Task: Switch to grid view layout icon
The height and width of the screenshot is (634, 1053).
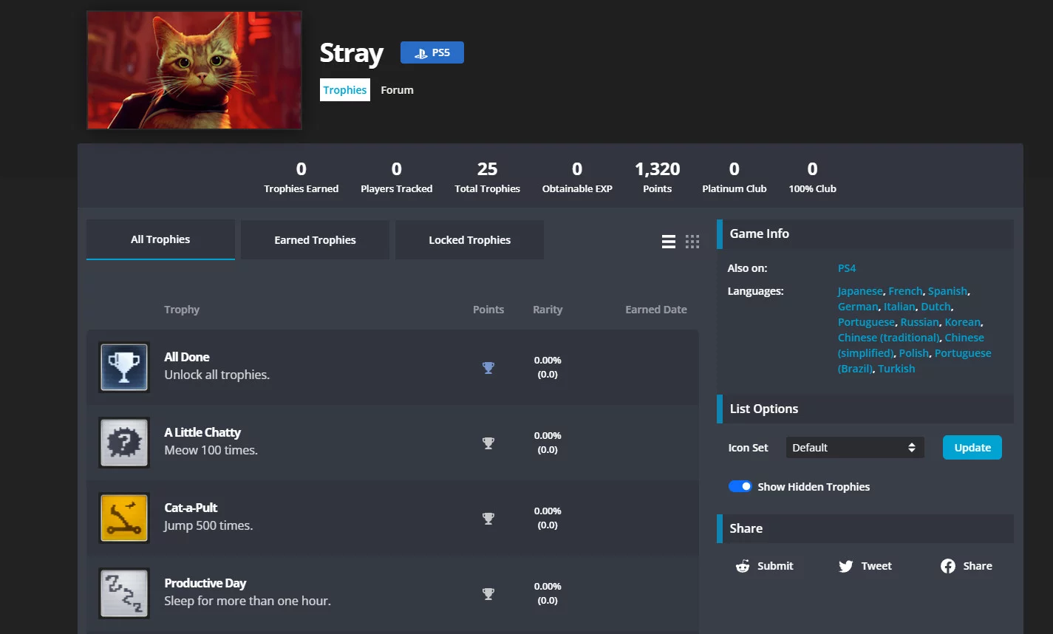Action: pyautogui.click(x=692, y=242)
